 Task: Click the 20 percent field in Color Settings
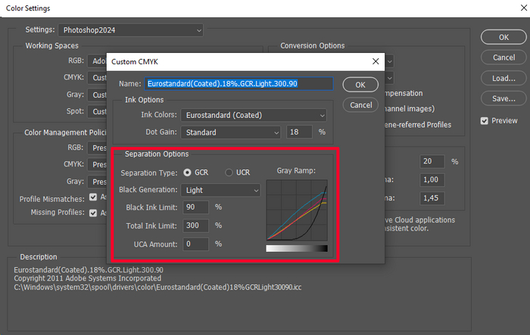(x=432, y=161)
